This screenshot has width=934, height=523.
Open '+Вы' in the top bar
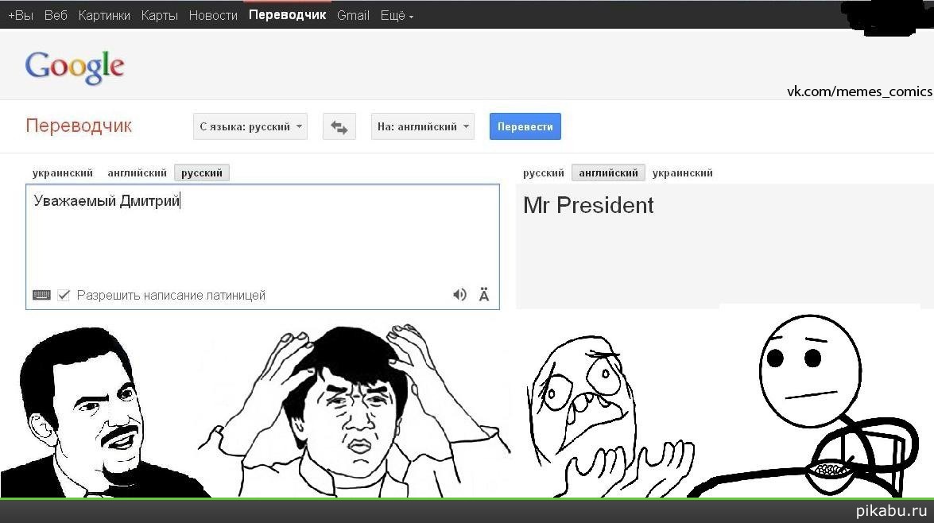click(x=21, y=15)
